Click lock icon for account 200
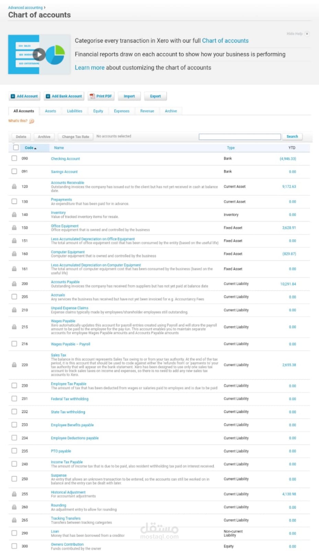319x551 pixels. point(14,284)
